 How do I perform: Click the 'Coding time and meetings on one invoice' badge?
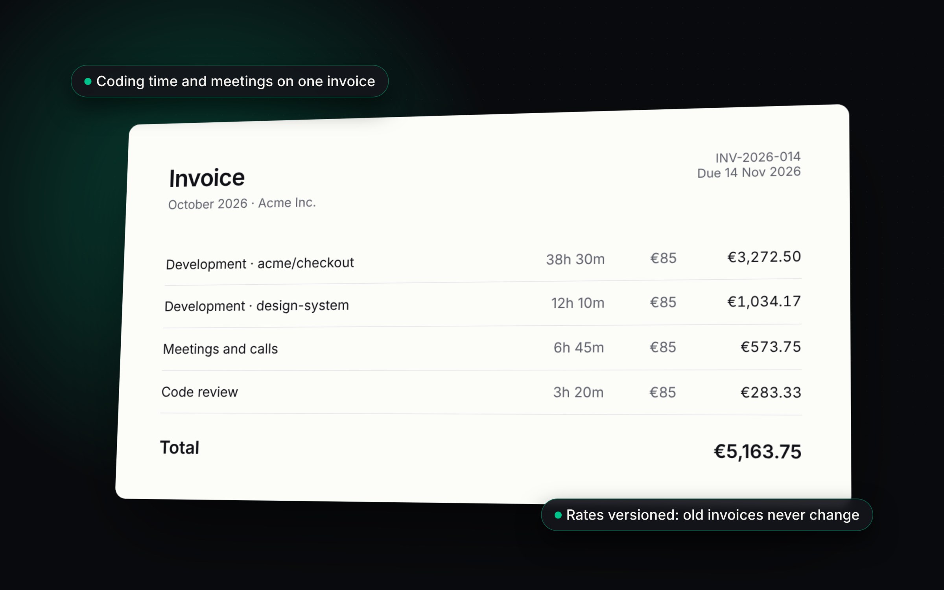pos(230,81)
